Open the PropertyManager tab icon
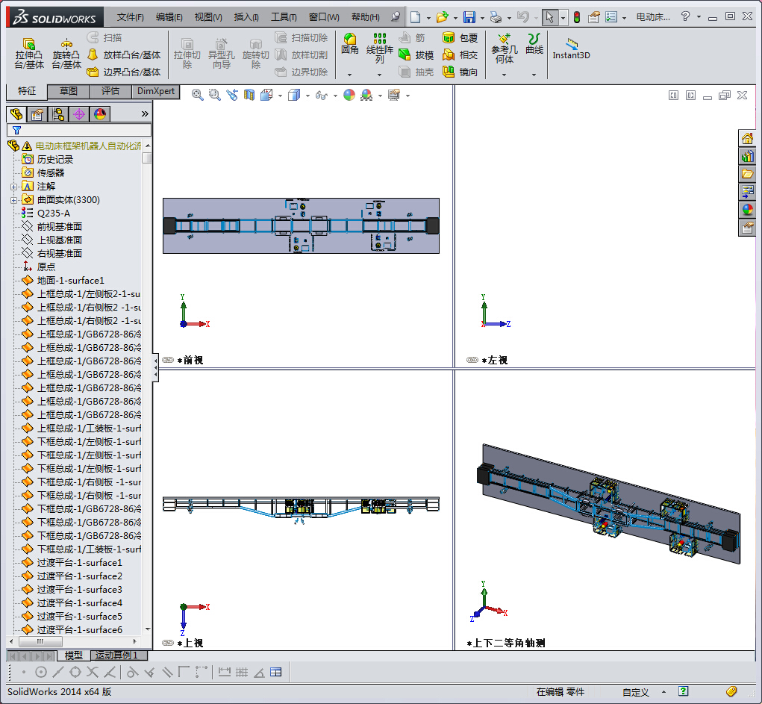The height and width of the screenshot is (704, 762). click(37, 114)
